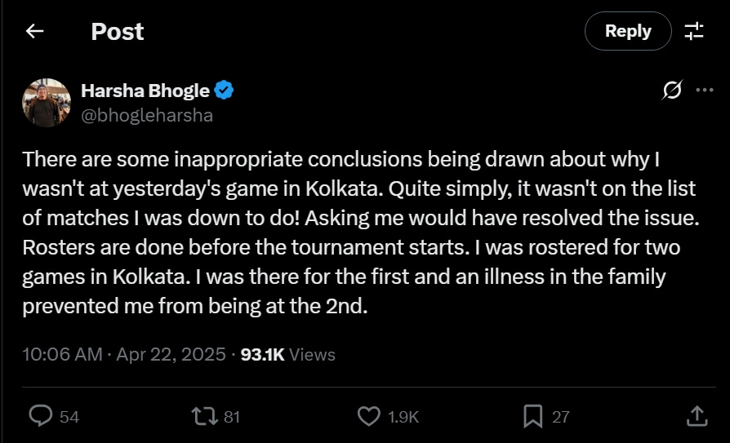The height and width of the screenshot is (443, 730).
Task: Open the post timestamp link
Action: 123,354
